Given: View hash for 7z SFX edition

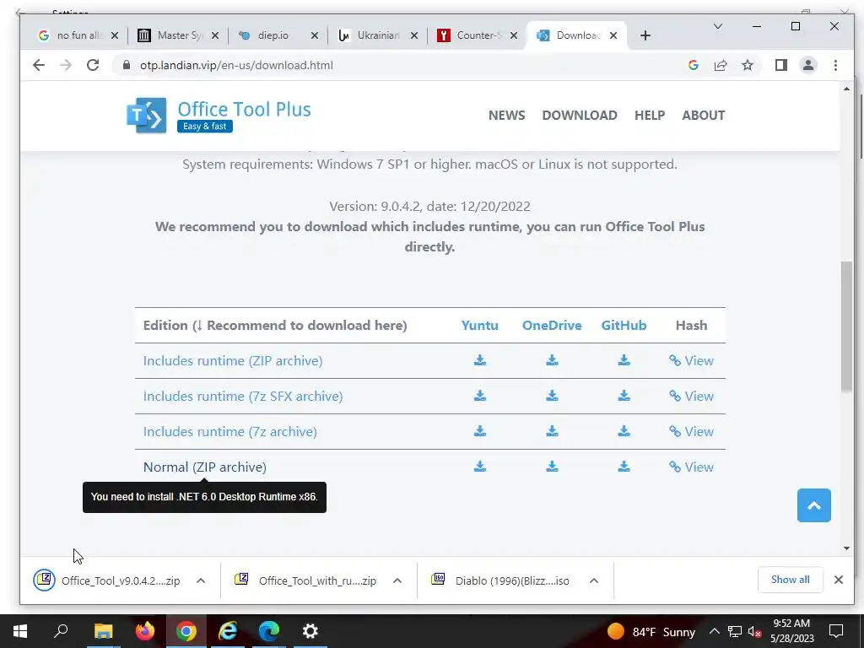Looking at the screenshot, I should click(691, 397).
